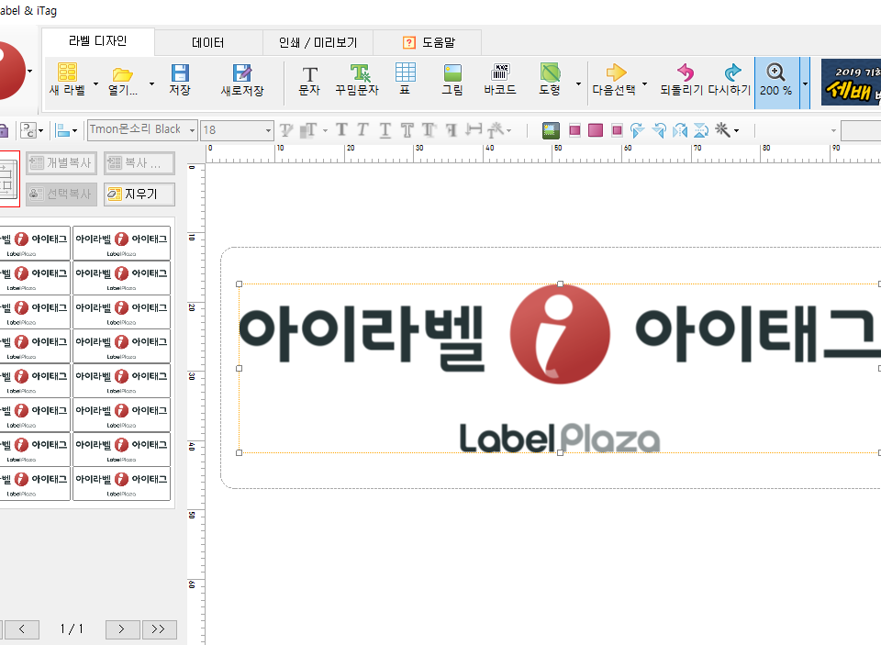The width and height of the screenshot is (881, 645).
Task: Click the rotate left icon
Action: (x=659, y=130)
